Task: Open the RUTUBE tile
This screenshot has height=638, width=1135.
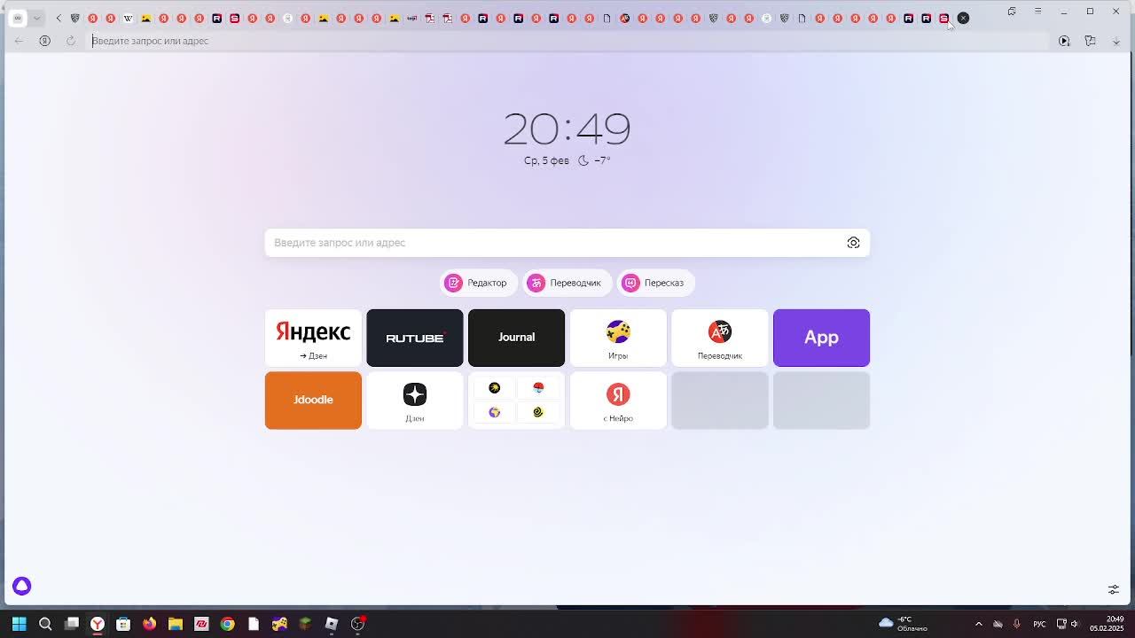Action: [415, 338]
